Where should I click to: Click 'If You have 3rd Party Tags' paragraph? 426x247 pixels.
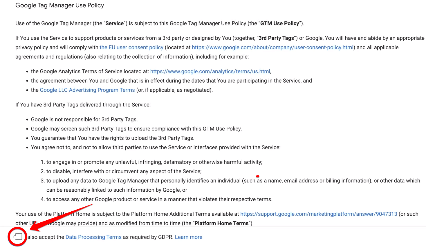click(83, 105)
